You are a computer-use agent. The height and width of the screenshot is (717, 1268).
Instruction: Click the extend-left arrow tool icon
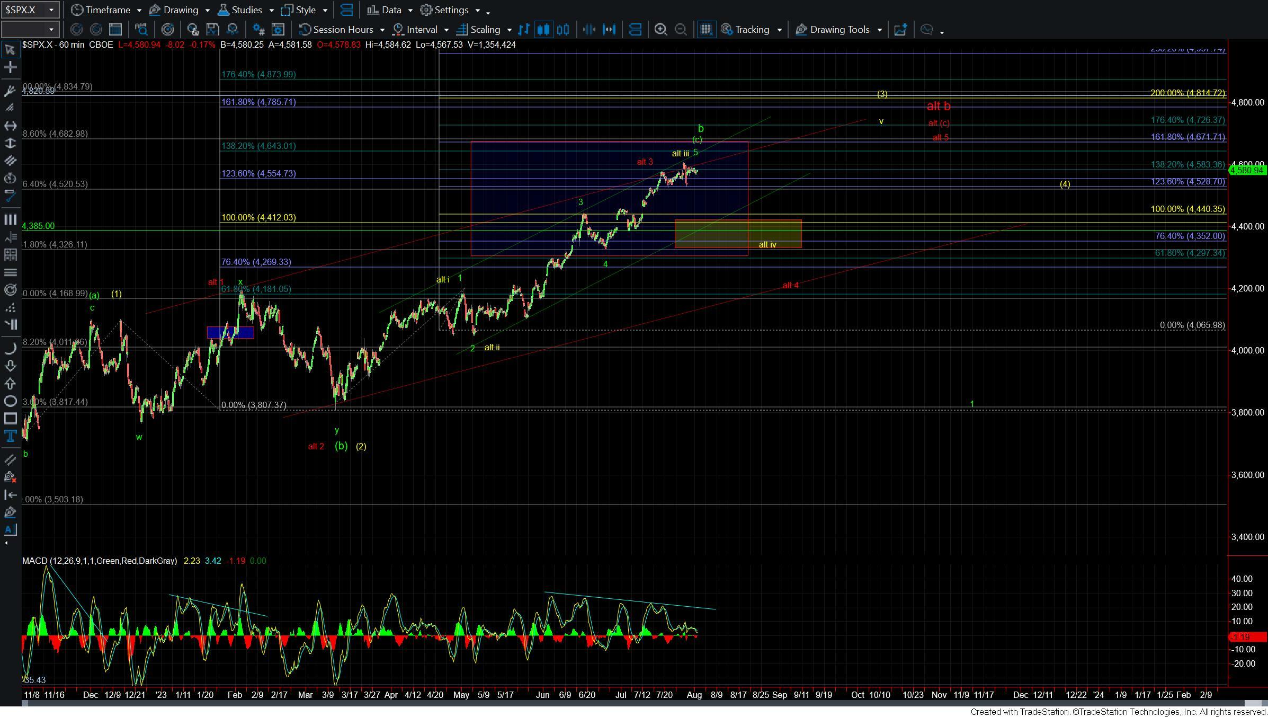tap(10, 494)
